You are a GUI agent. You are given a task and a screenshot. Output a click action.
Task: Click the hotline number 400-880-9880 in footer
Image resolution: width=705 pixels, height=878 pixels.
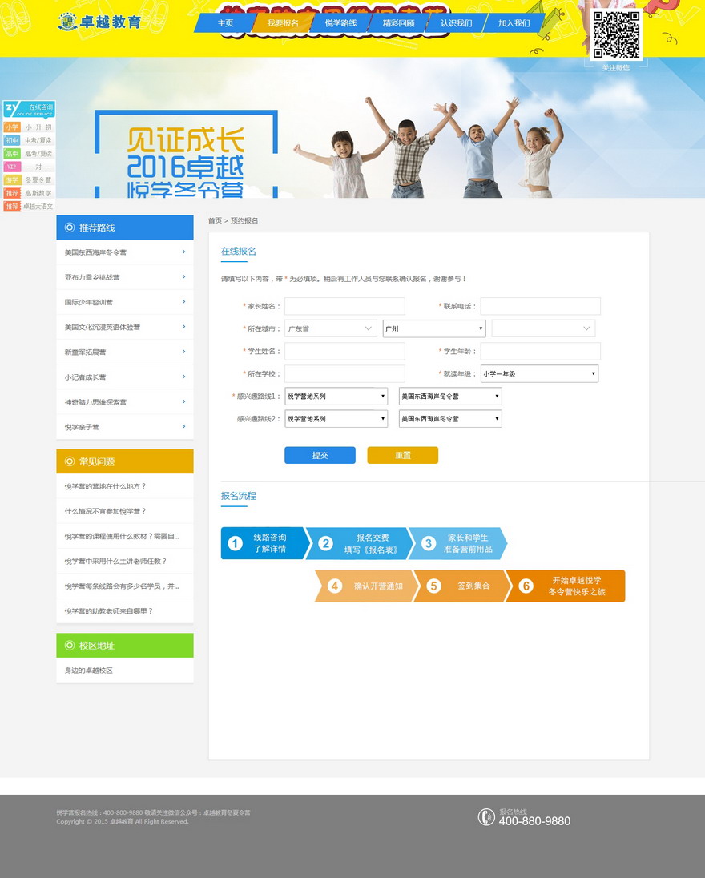point(534,821)
